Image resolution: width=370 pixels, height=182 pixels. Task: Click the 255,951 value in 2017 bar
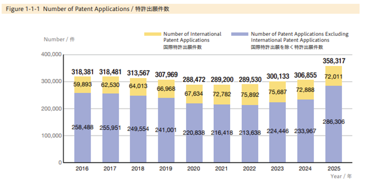point(111,127)
